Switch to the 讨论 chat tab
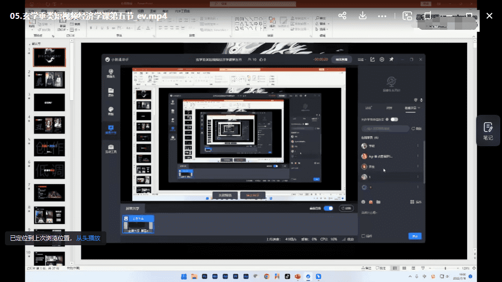 [368, 108]
